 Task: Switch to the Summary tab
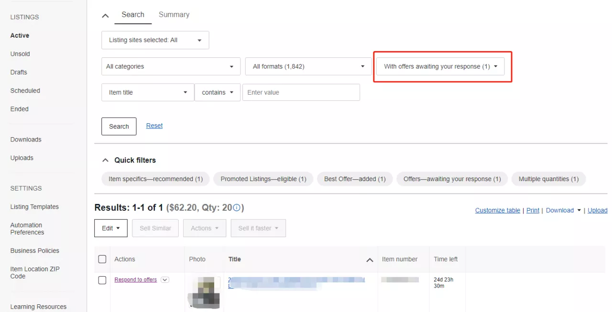(174, 15)
